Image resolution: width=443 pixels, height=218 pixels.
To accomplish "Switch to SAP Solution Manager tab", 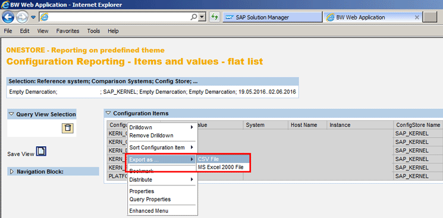I will (x=272, y=17).
